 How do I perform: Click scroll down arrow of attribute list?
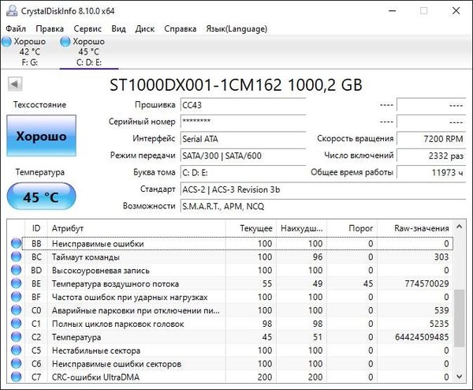pos(459,377)
